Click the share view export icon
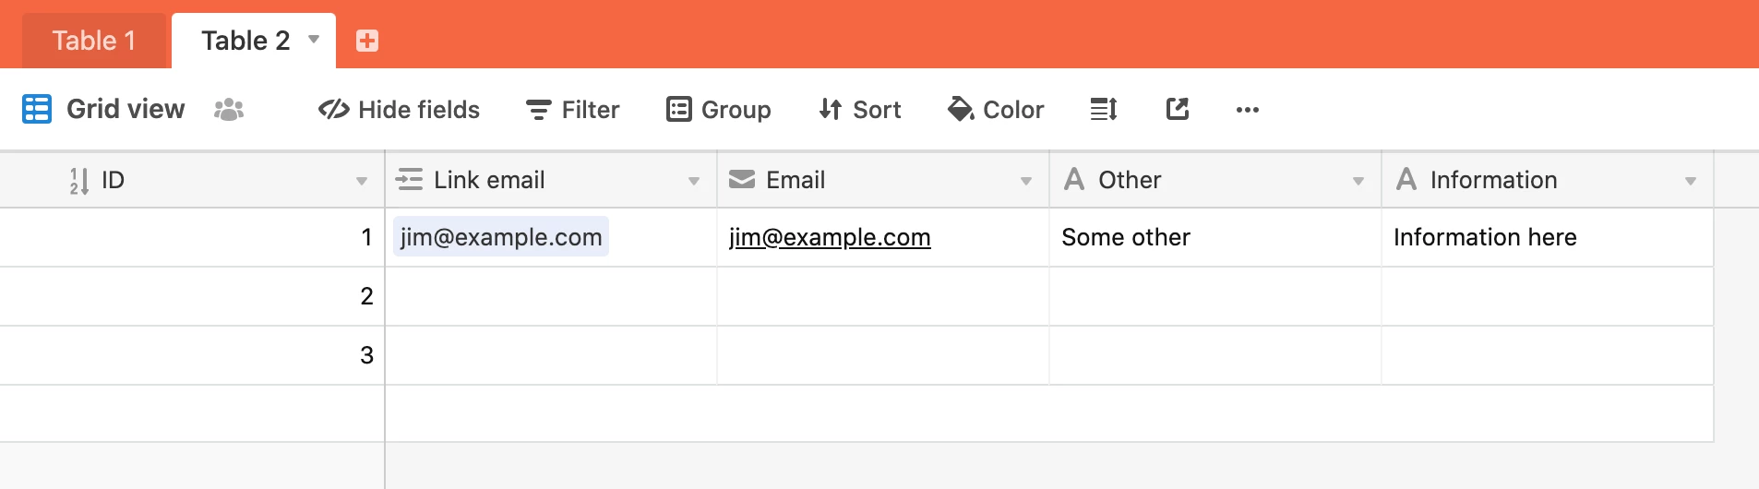This screenshot has width=1759, height=489. click(x=1178, y=109)
